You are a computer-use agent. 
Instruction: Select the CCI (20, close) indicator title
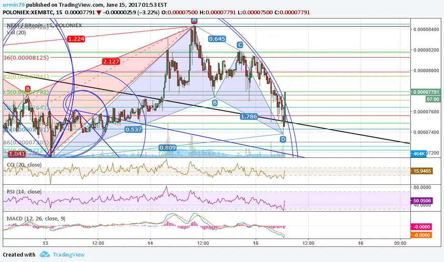[24, 165]
